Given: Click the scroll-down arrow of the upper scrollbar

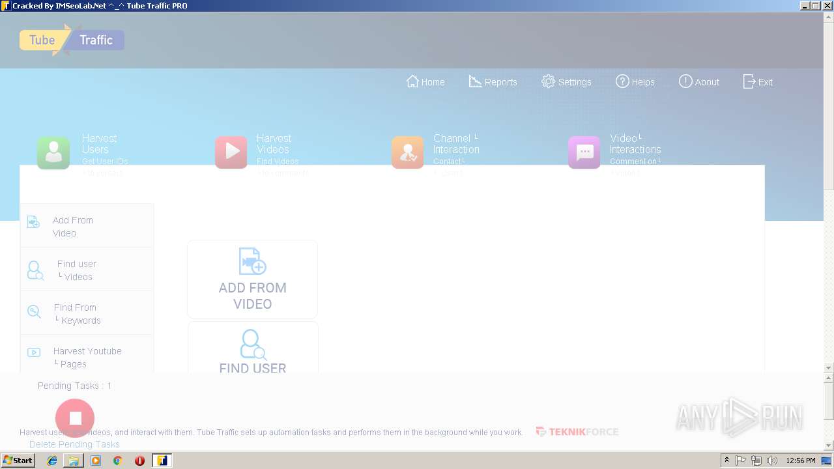Looking at the screenshot, I should (x=829, y=367).
